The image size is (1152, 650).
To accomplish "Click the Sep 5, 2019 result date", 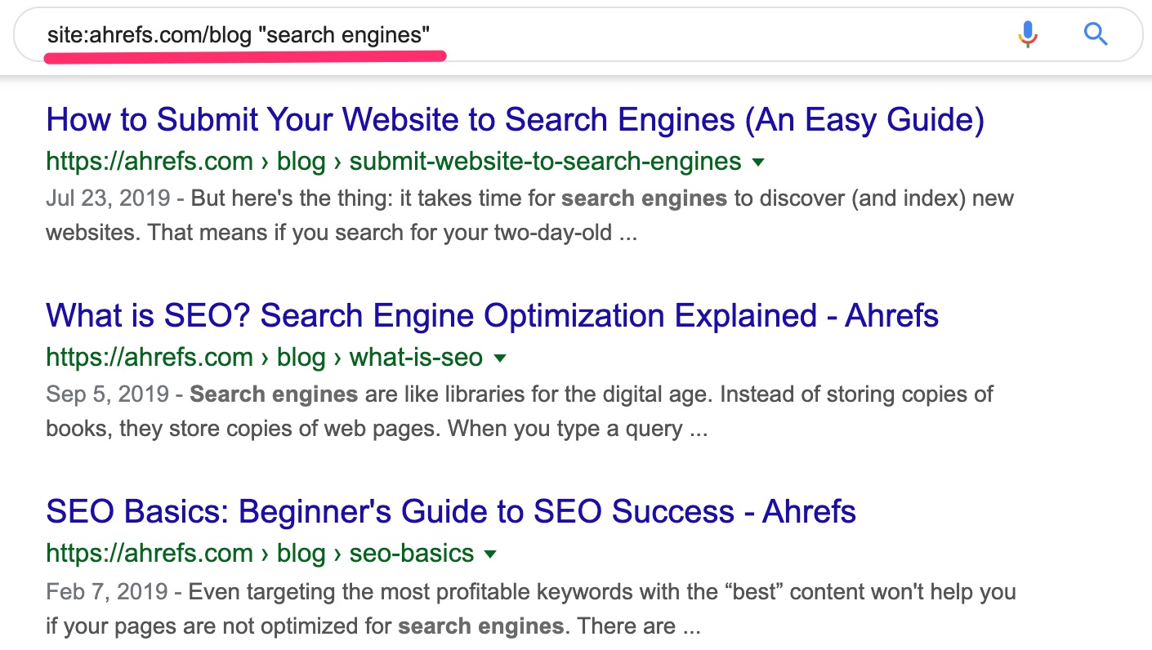I will pyautogui.click(x=107, y=394).
